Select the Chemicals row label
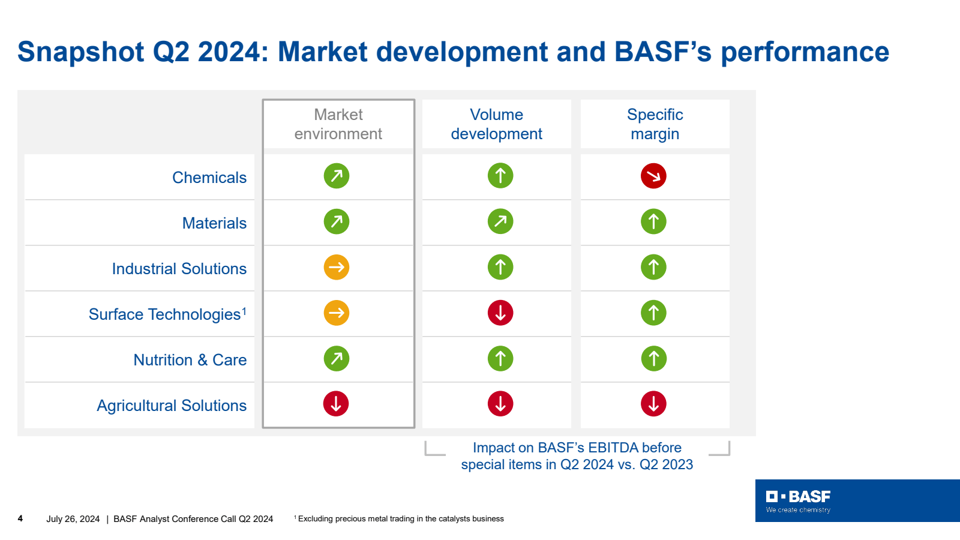 (209, 178)
